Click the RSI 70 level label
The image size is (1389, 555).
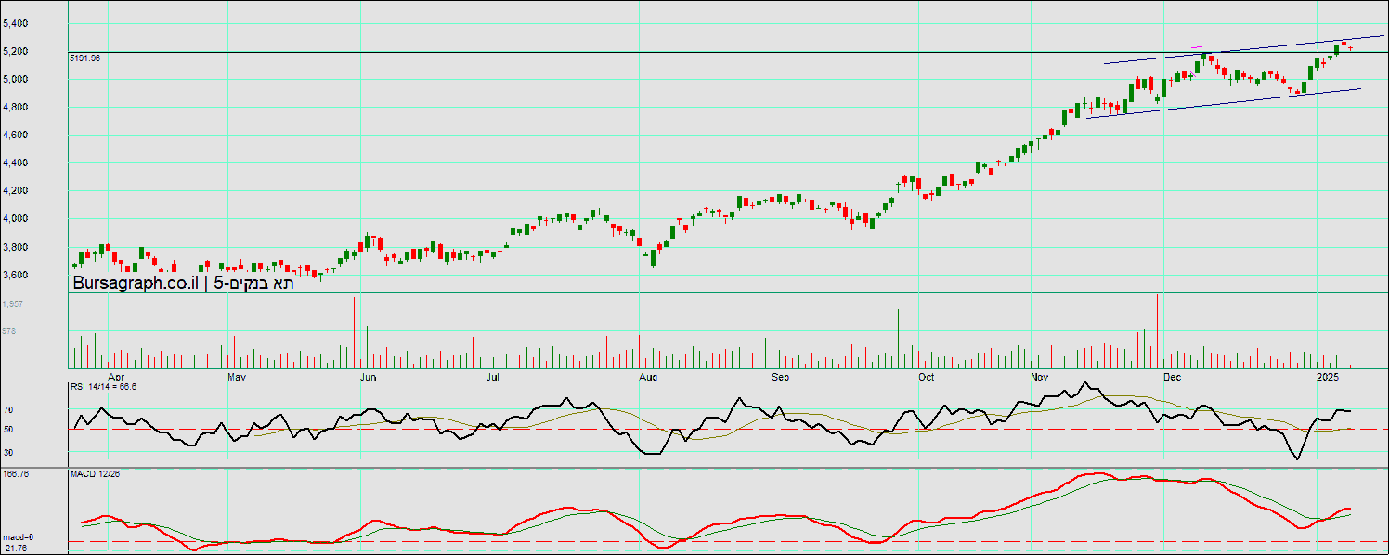(x=8, y=409)
